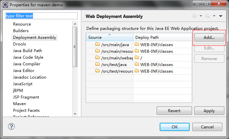Focus the type filter text field
This screenshot has width=229, height=139.
tap(41, 16)
